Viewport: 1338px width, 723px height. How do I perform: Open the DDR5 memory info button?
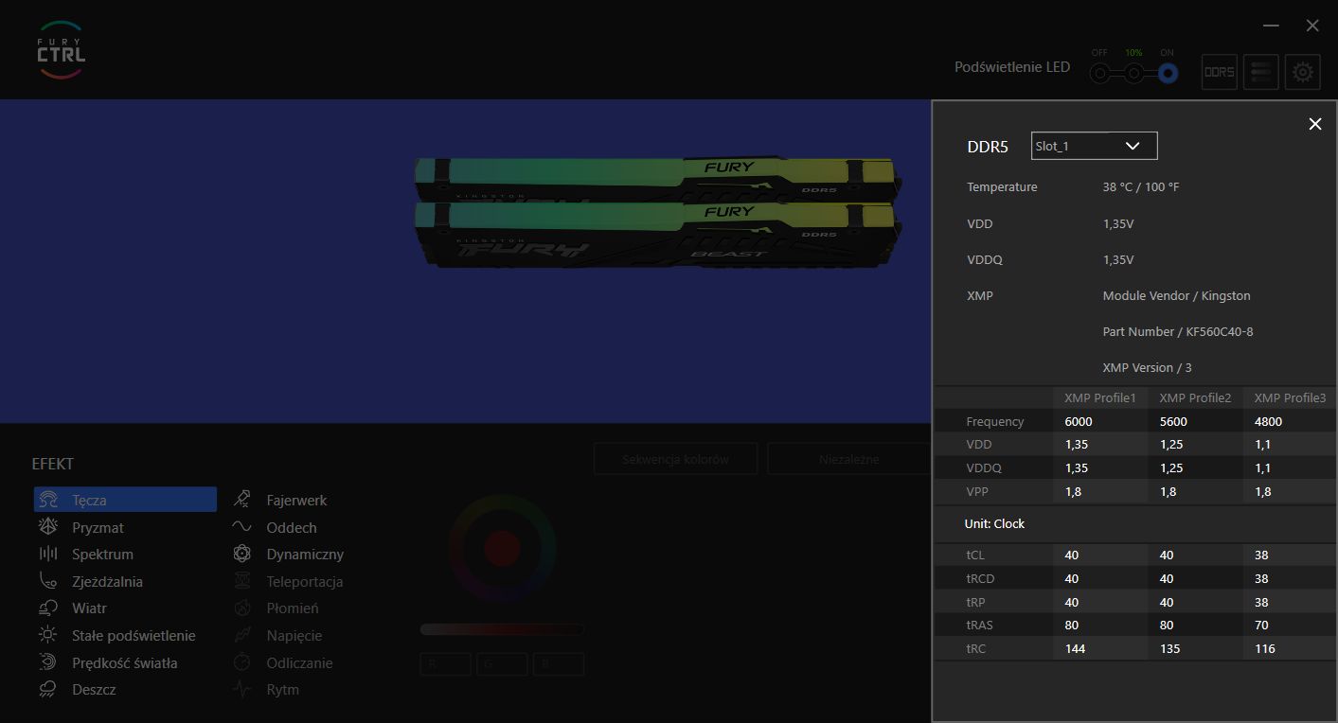pos(1219,72)
